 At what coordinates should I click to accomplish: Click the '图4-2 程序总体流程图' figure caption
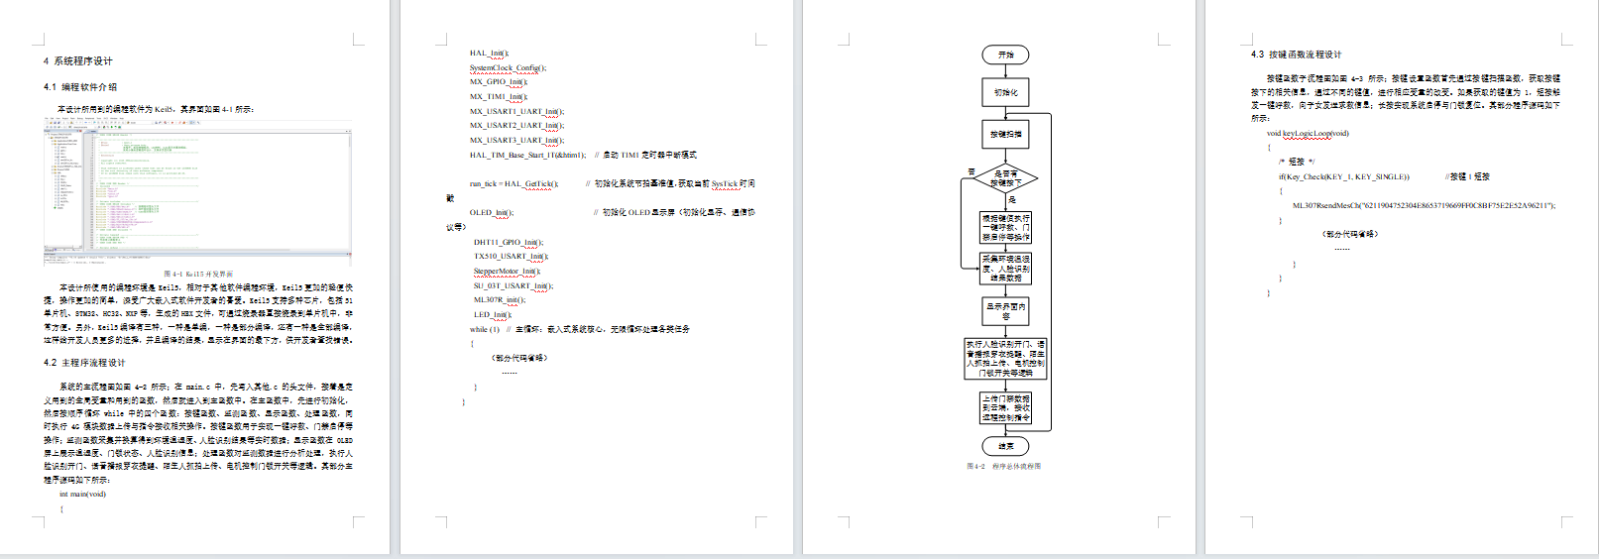1003,466
